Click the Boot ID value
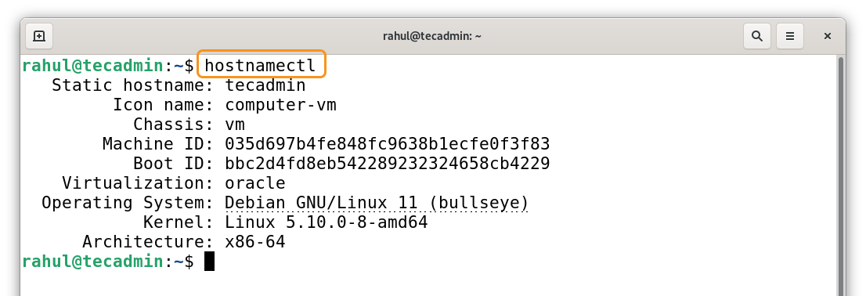 click(x=387, y=164)
